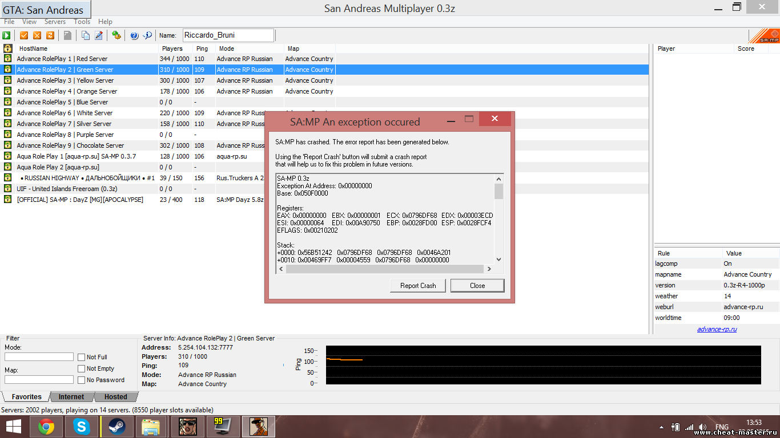Click crash report horizontal scrollbar right arrow
Screen dimensions: 780x438
pyautogui.click(x=489, y=269)
